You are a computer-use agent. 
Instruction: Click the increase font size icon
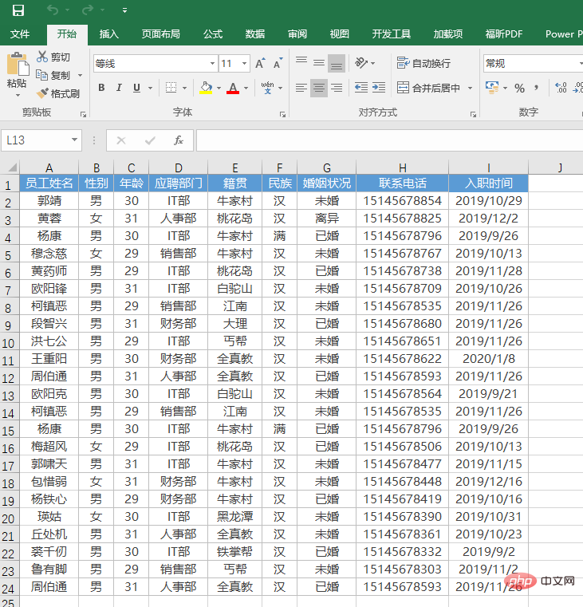(x=261, y=63)
